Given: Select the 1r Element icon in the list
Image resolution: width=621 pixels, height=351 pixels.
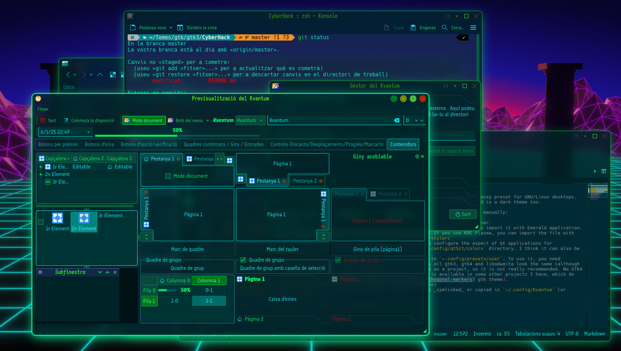Looking at the screenshot, I should point(57,218).
